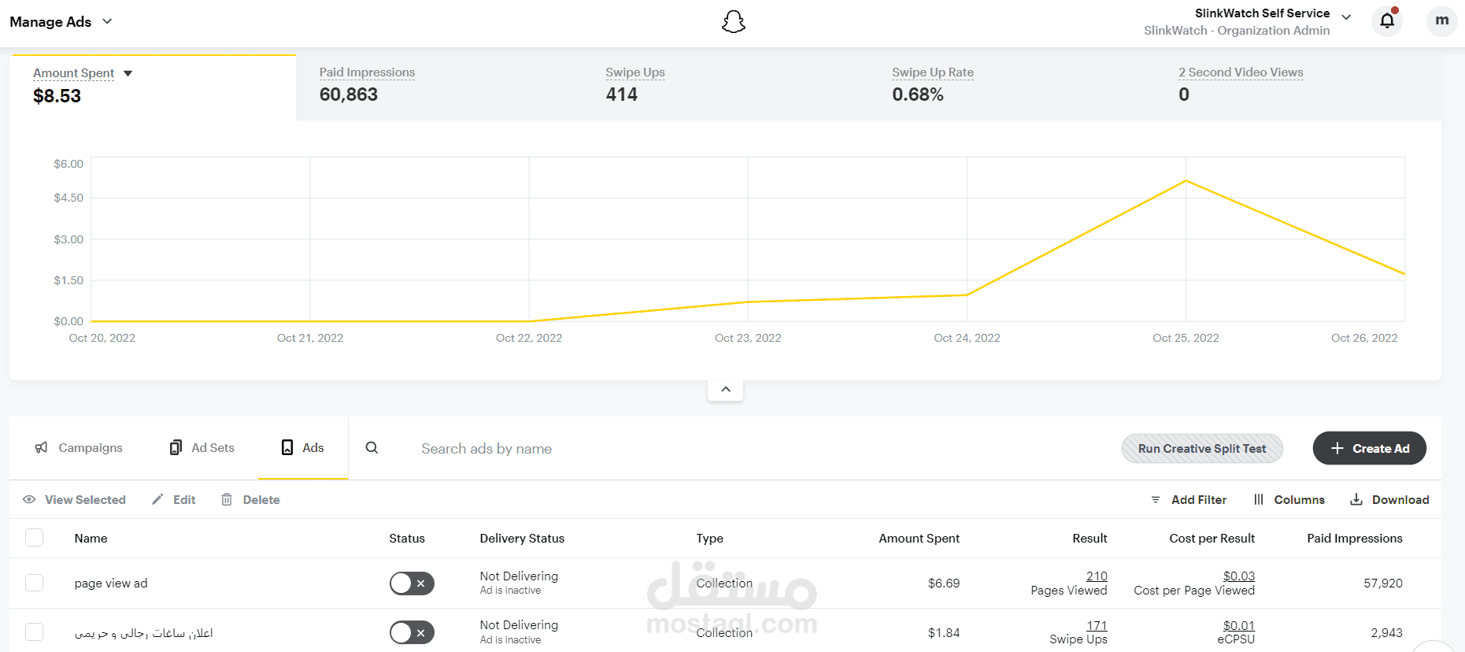Click the user avatar icon 'm'
The image size is (1465, 652).
coord(1442,20)
